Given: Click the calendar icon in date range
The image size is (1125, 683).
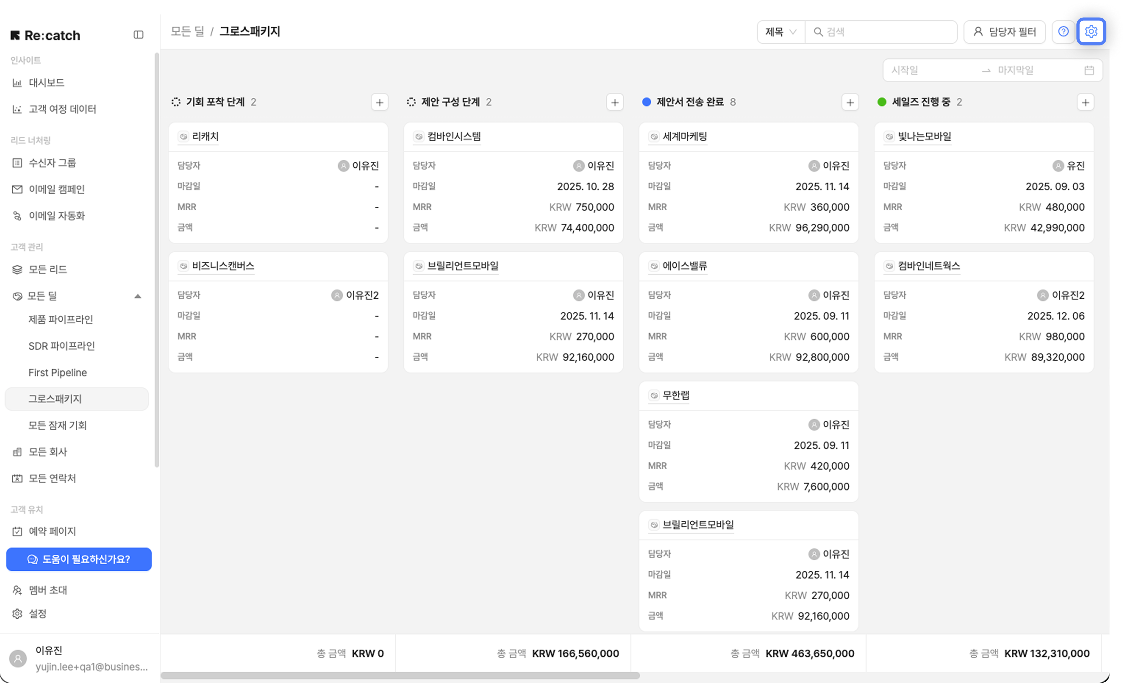Looking at the screenshot, I should 1089,70.
